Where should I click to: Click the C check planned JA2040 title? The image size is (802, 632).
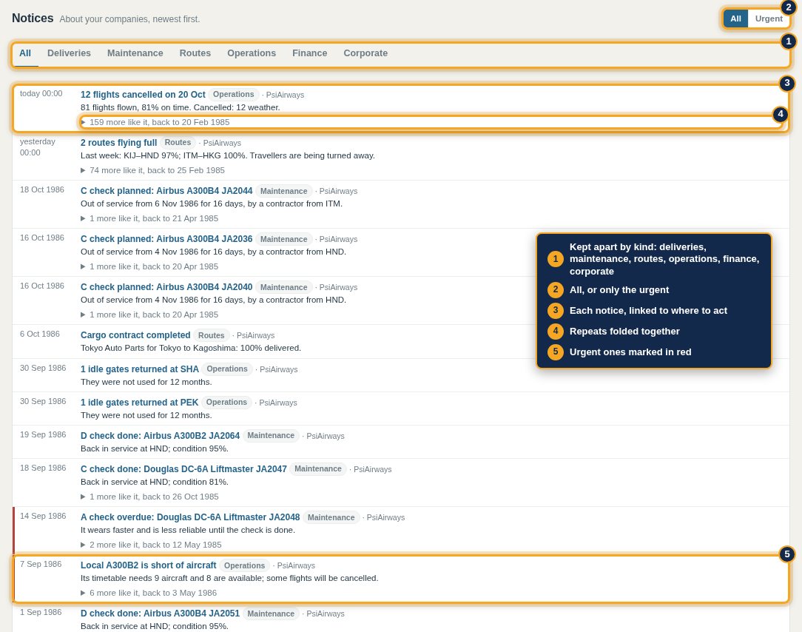click(166, 287)
